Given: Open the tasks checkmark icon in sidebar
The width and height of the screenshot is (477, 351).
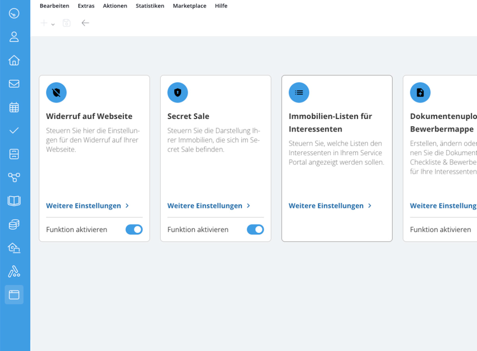Looking at the screenshot, I should click(x=14, y=130).
